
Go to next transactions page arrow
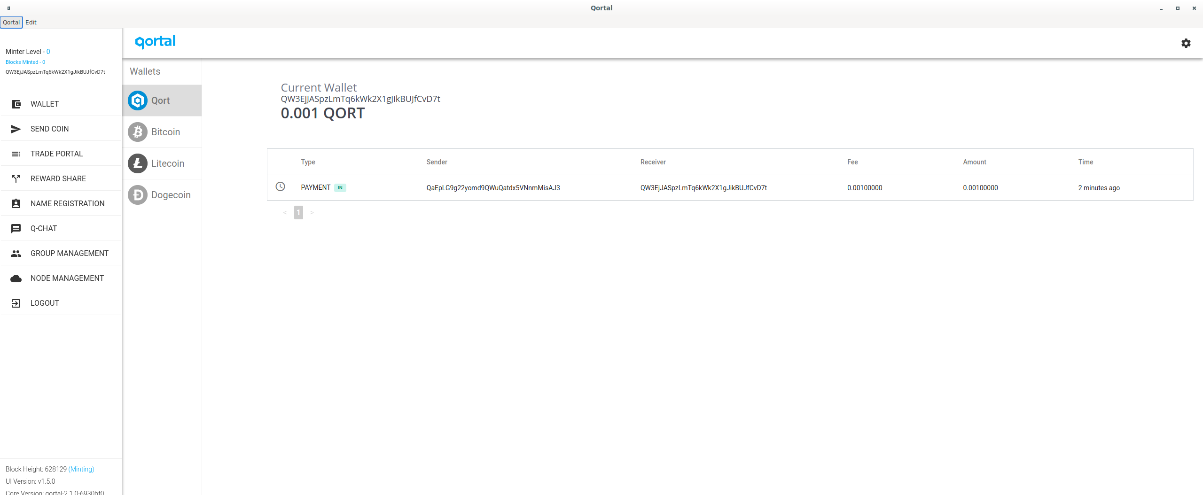pos(312,213)
